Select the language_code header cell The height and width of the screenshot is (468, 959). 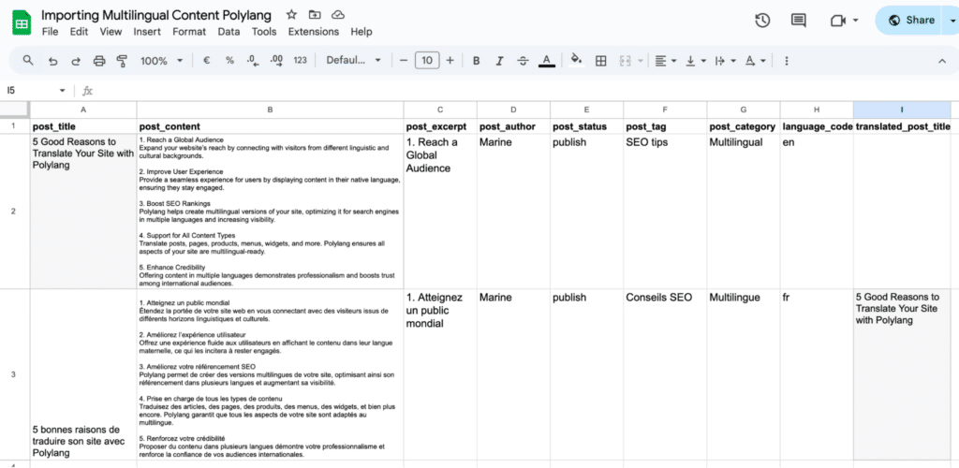[x=817, y=126]
